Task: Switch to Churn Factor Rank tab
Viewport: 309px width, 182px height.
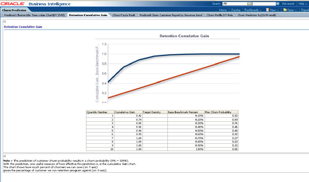Action: point(123,15)
